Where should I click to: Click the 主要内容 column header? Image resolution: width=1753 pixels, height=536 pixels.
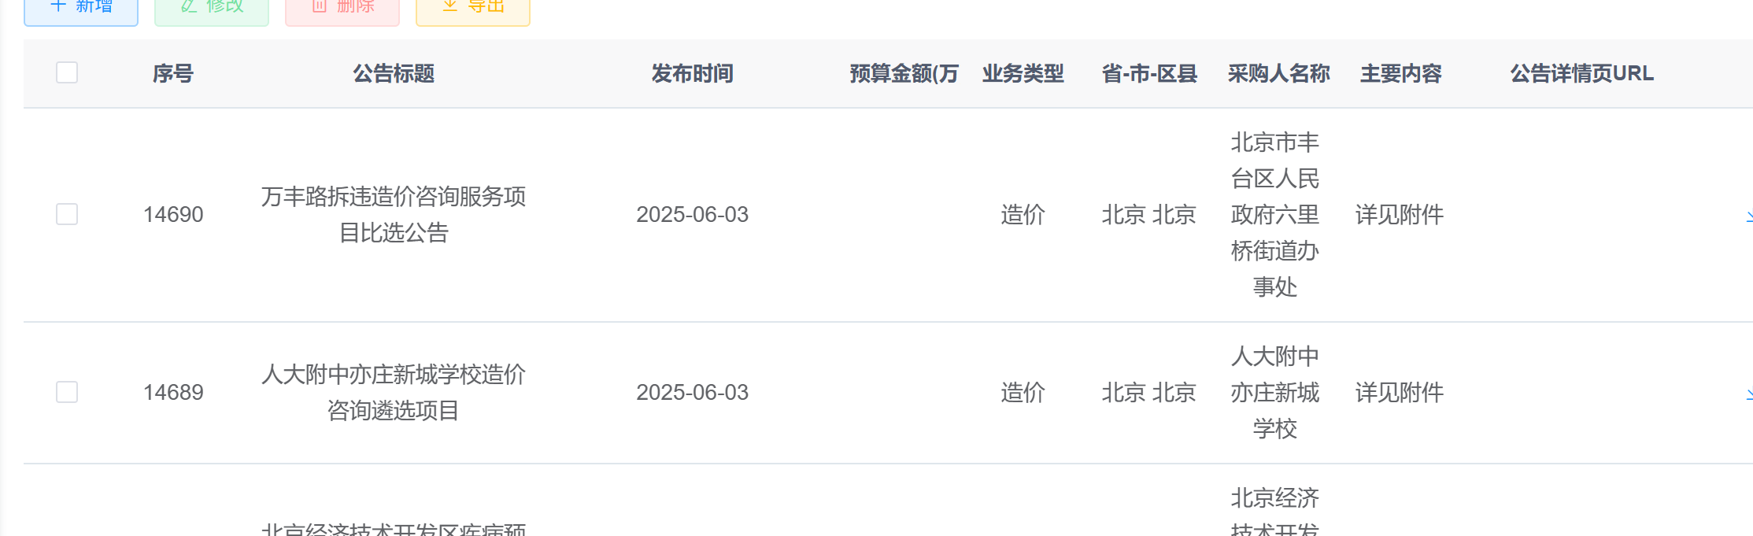point(1401,74)
